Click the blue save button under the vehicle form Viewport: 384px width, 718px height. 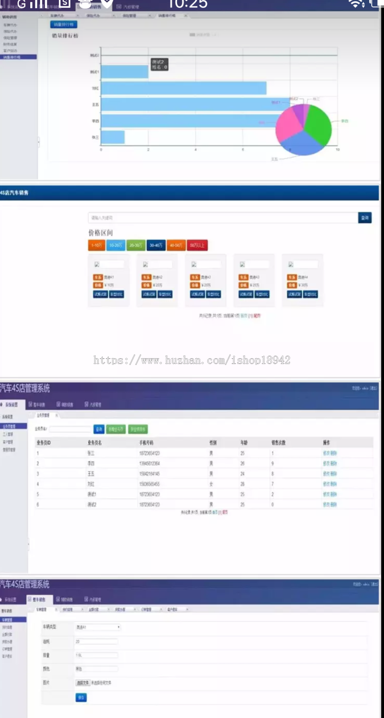(81, 698)
